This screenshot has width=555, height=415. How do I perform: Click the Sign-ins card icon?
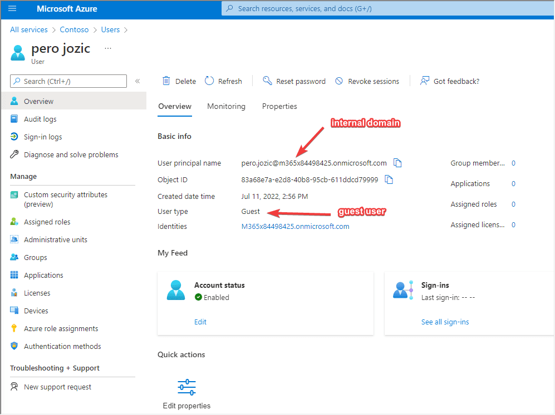pyautogui.click(x=403, y=290)
